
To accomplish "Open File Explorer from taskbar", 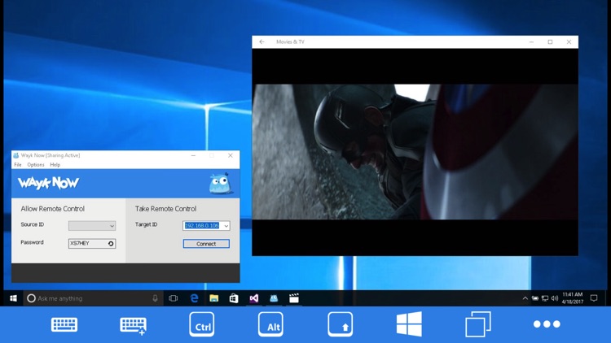I will 214,298.
